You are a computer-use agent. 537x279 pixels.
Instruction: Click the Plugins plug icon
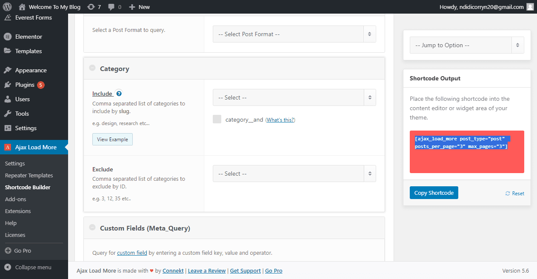point(8,85)
